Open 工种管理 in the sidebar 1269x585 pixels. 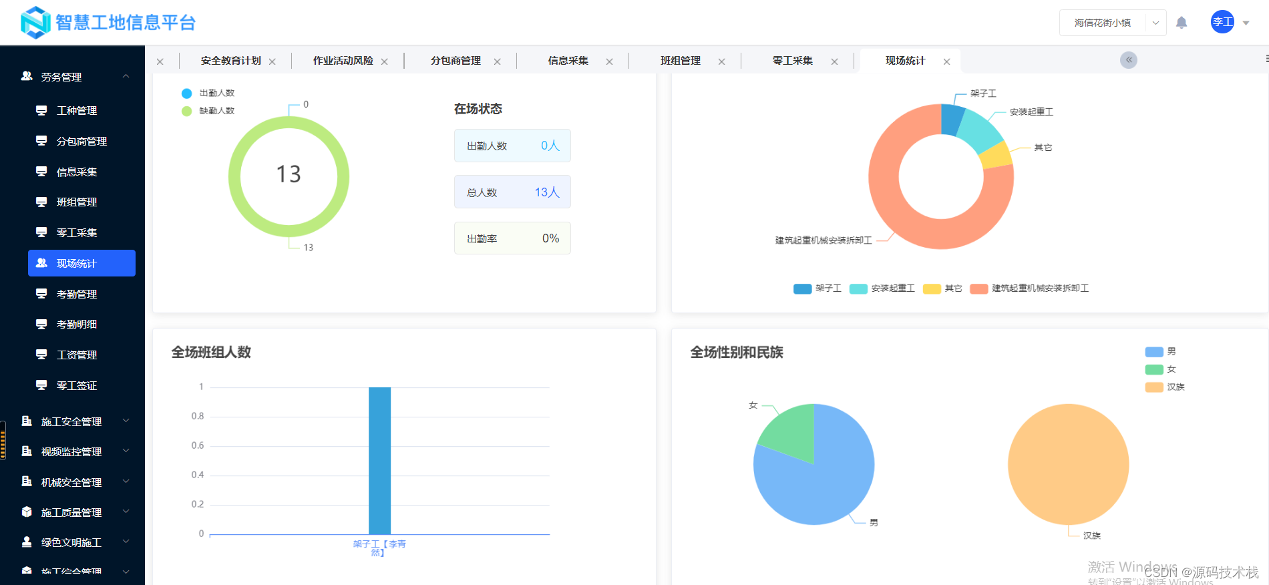coord(77,110)
